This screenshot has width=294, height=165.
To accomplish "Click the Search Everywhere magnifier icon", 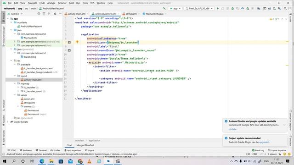I will coord(285,8).
